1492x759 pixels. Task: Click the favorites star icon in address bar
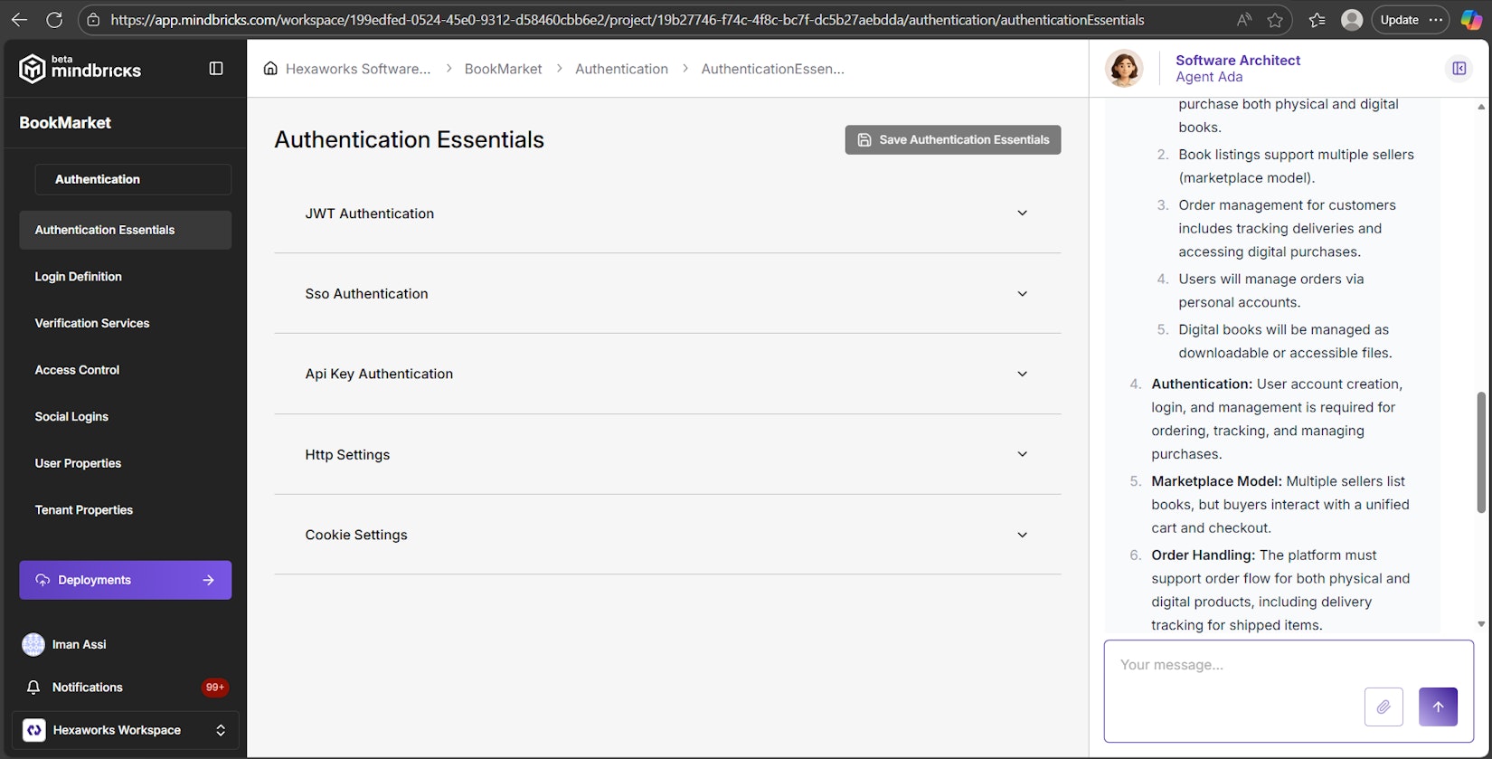click(1275, 20)
